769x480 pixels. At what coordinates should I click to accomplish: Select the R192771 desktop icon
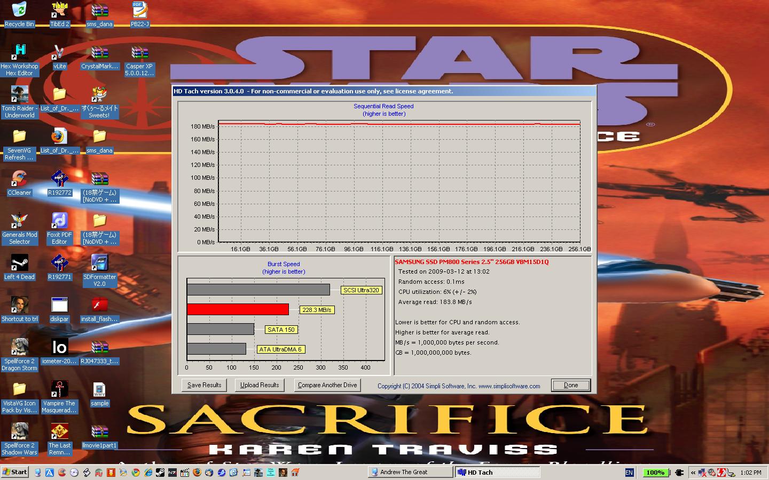(60, 267)
